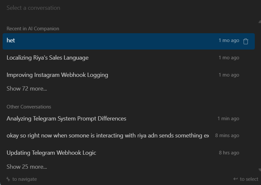Click the '8 mins ago' timestamp
Screen dimensions: 261x185
(227, 135)
